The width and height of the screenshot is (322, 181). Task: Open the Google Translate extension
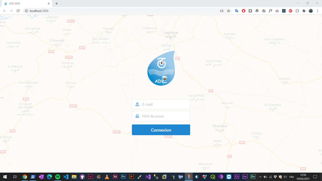click(237, 11)
